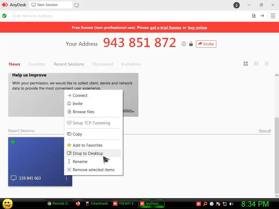Select the New Session tab

(x=50, y=5)
